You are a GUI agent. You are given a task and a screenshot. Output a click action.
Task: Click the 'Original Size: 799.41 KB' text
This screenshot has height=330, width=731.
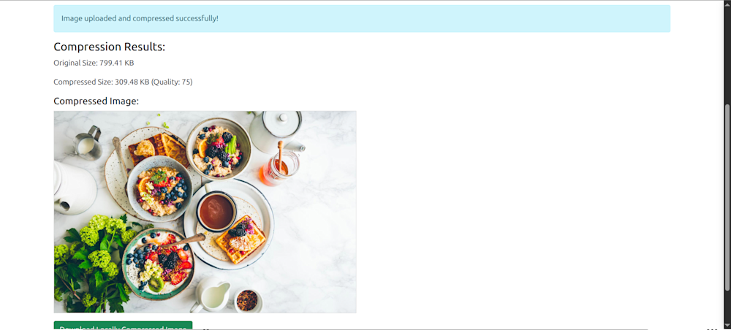(94, 63)
